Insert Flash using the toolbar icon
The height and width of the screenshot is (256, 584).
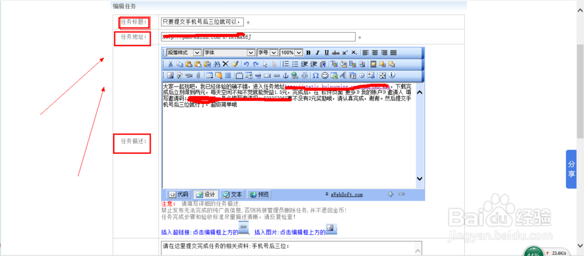[179, 75]
